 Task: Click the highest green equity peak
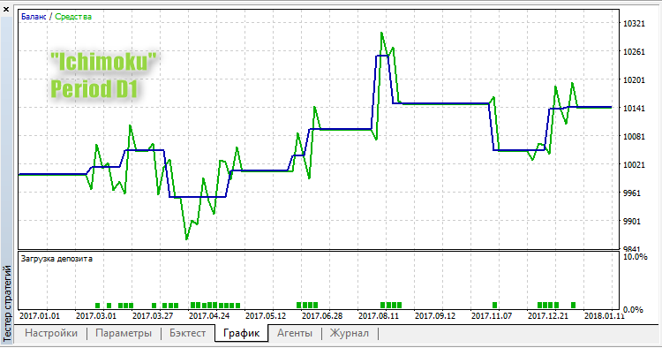point(381,33)
